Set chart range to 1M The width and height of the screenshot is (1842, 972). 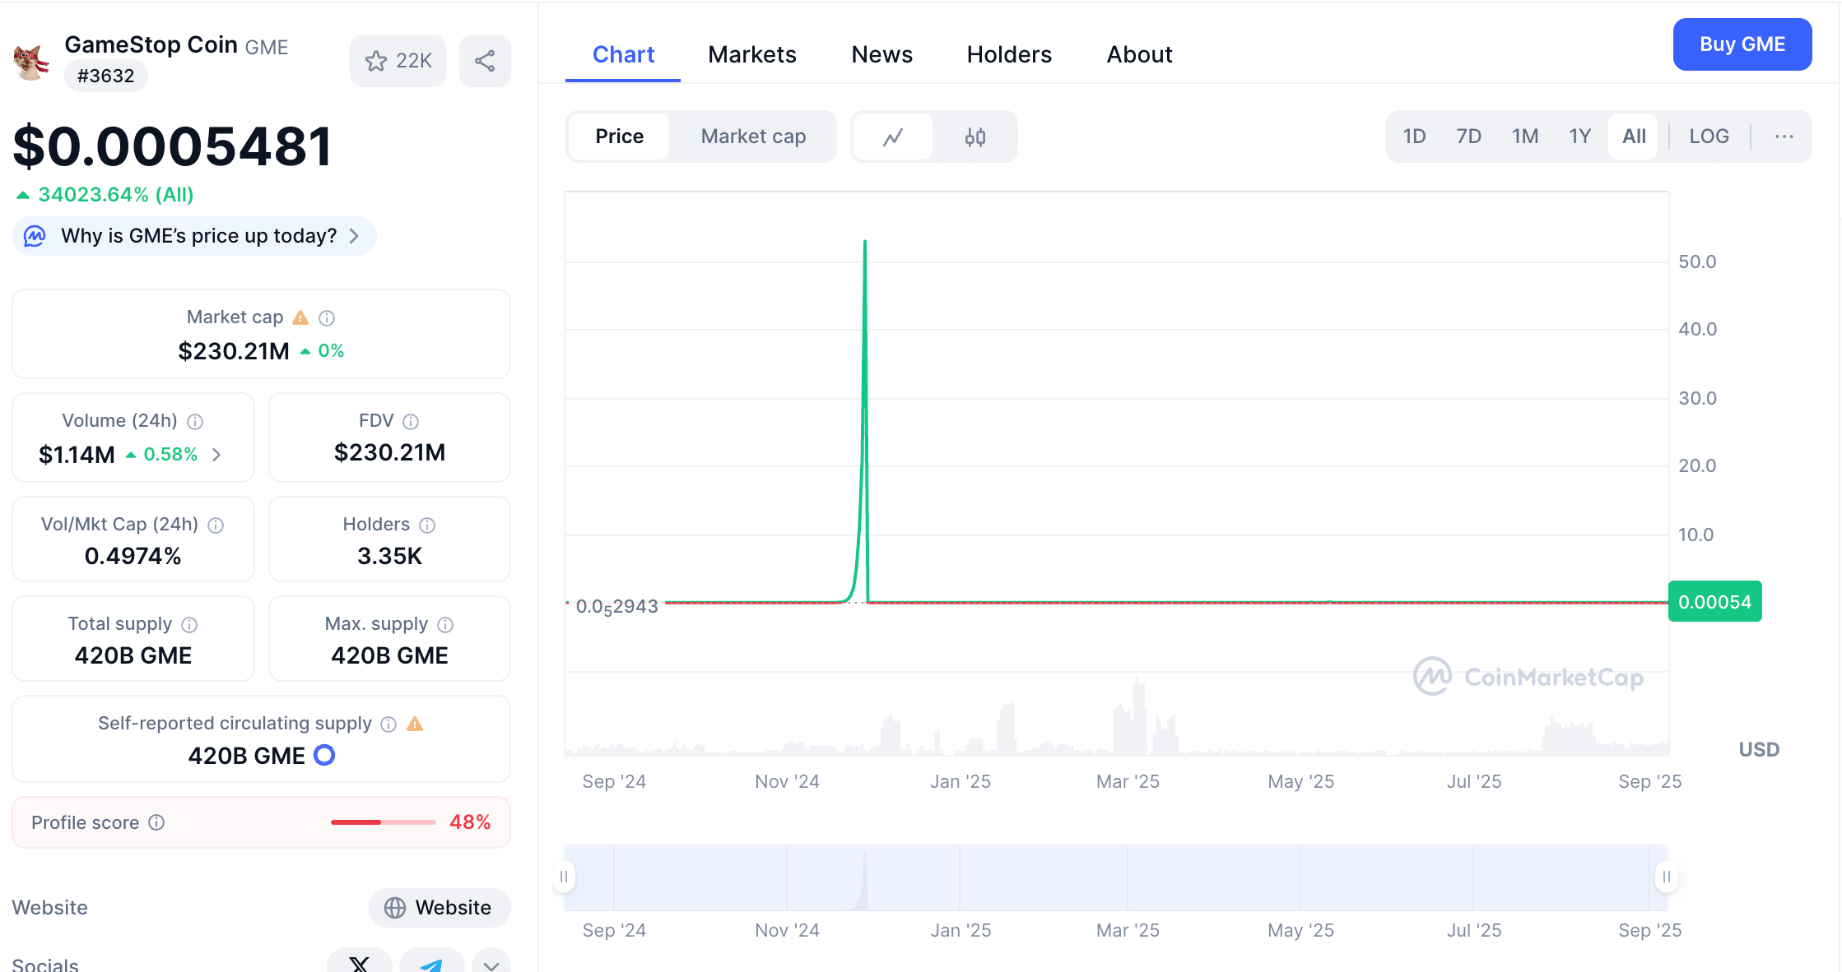tap(1524, 137)
